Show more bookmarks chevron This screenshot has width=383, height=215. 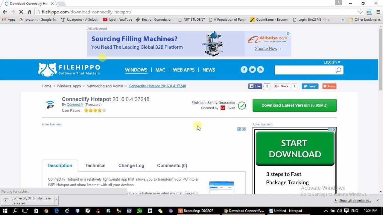click(343, 19)
